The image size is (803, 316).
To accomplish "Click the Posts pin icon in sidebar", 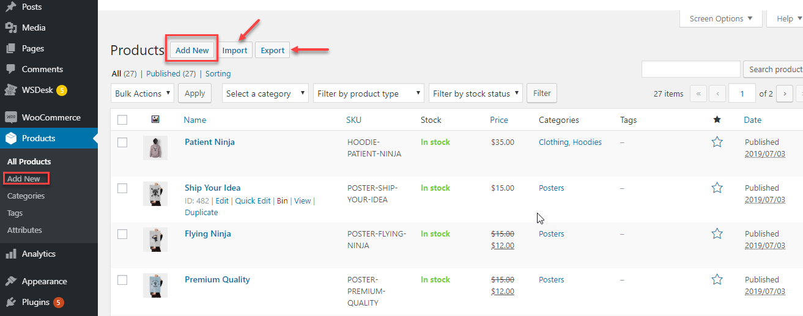I will pos(11,7).
